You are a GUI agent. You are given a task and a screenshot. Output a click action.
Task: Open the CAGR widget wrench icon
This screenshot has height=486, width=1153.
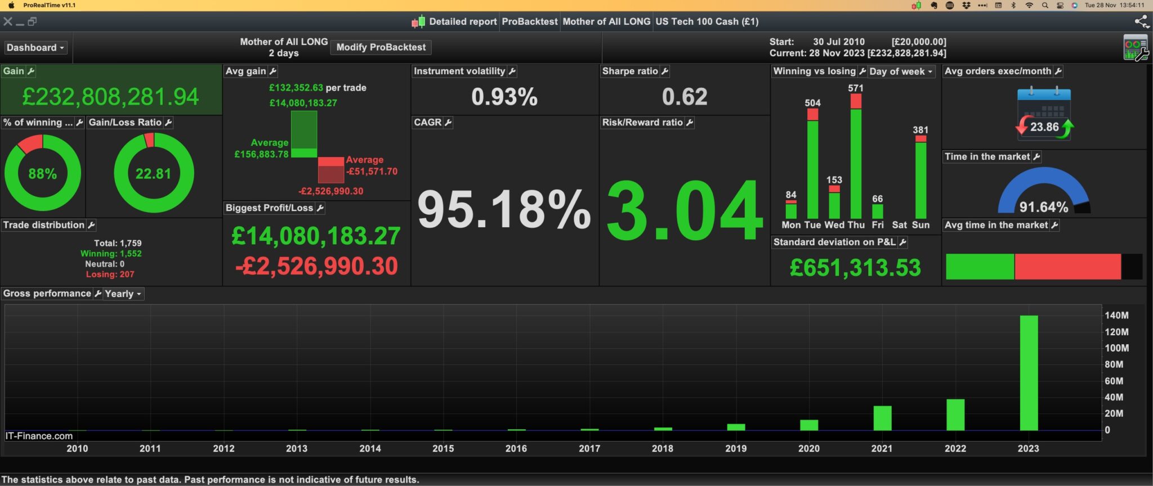pyautogui.click(x=448, y=123)
